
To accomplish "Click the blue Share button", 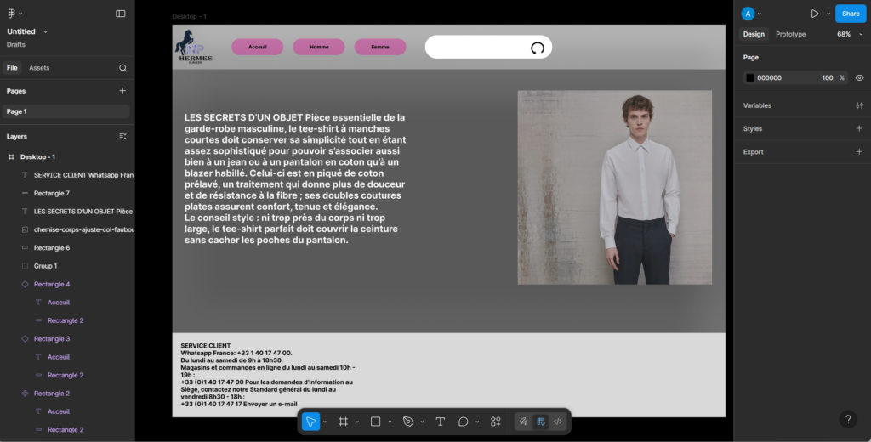I will tap(850, 14).
